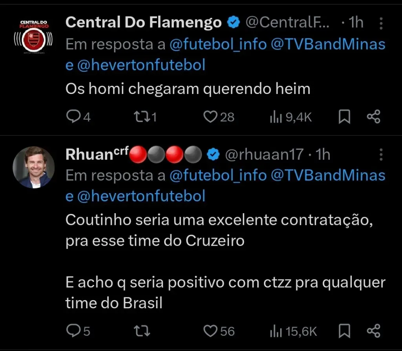Open the reply box for Central Do Flamengo's tweet
Image resolution: width=402 pixels, height=351 pixels.
(x=75, y=116)
